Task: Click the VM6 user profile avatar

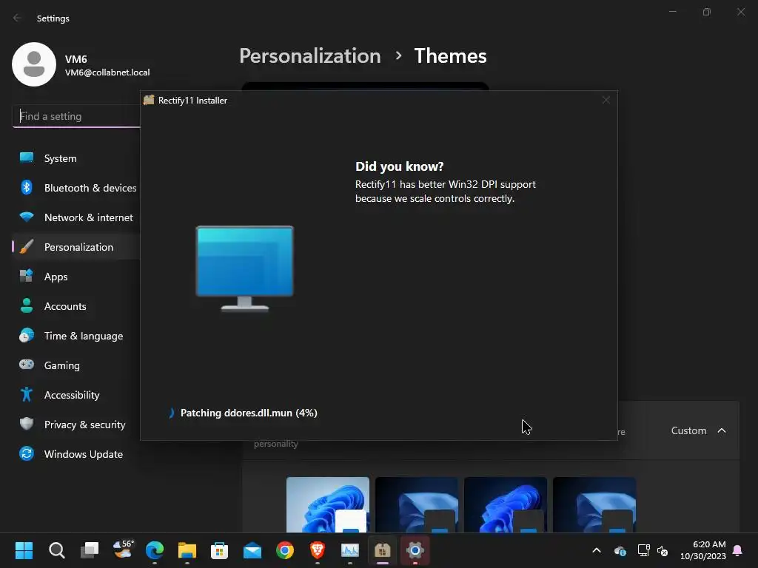Action: [x=34, y=64]
